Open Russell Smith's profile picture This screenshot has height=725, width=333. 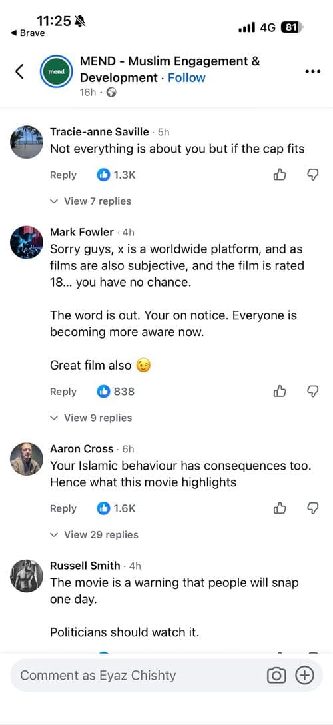[x=27, y=576]
